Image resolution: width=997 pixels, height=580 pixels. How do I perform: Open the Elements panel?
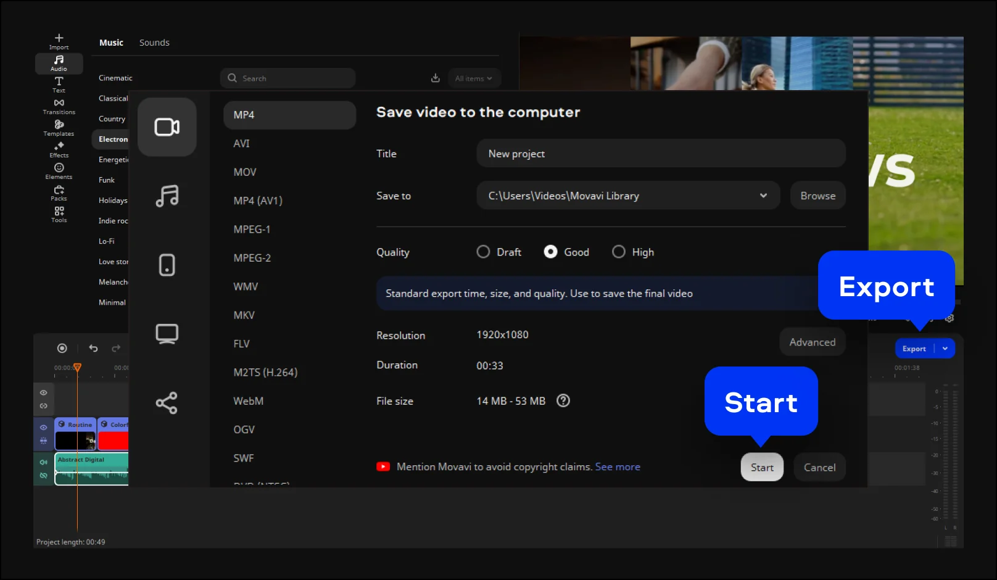coord(59,171)
